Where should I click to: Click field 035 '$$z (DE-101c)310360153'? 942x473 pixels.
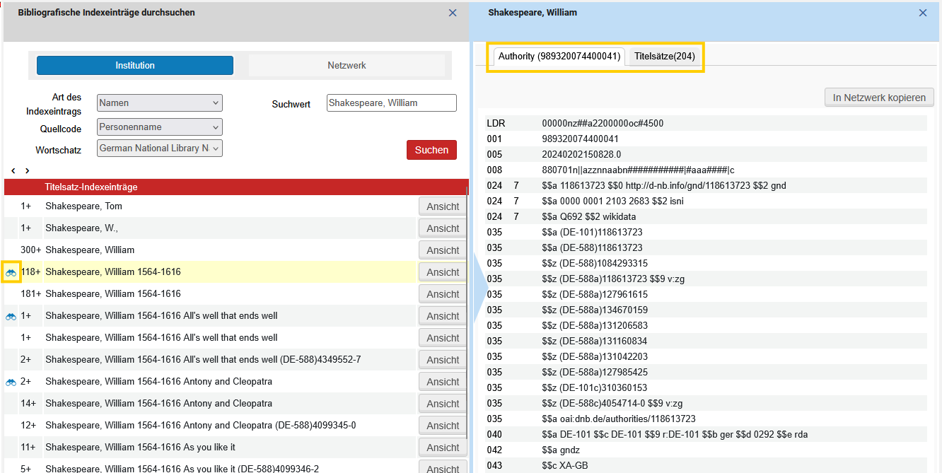click(595, 388)
